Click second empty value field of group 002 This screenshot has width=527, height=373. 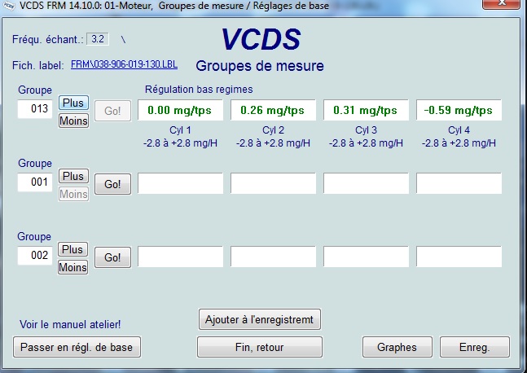[273, 257]
